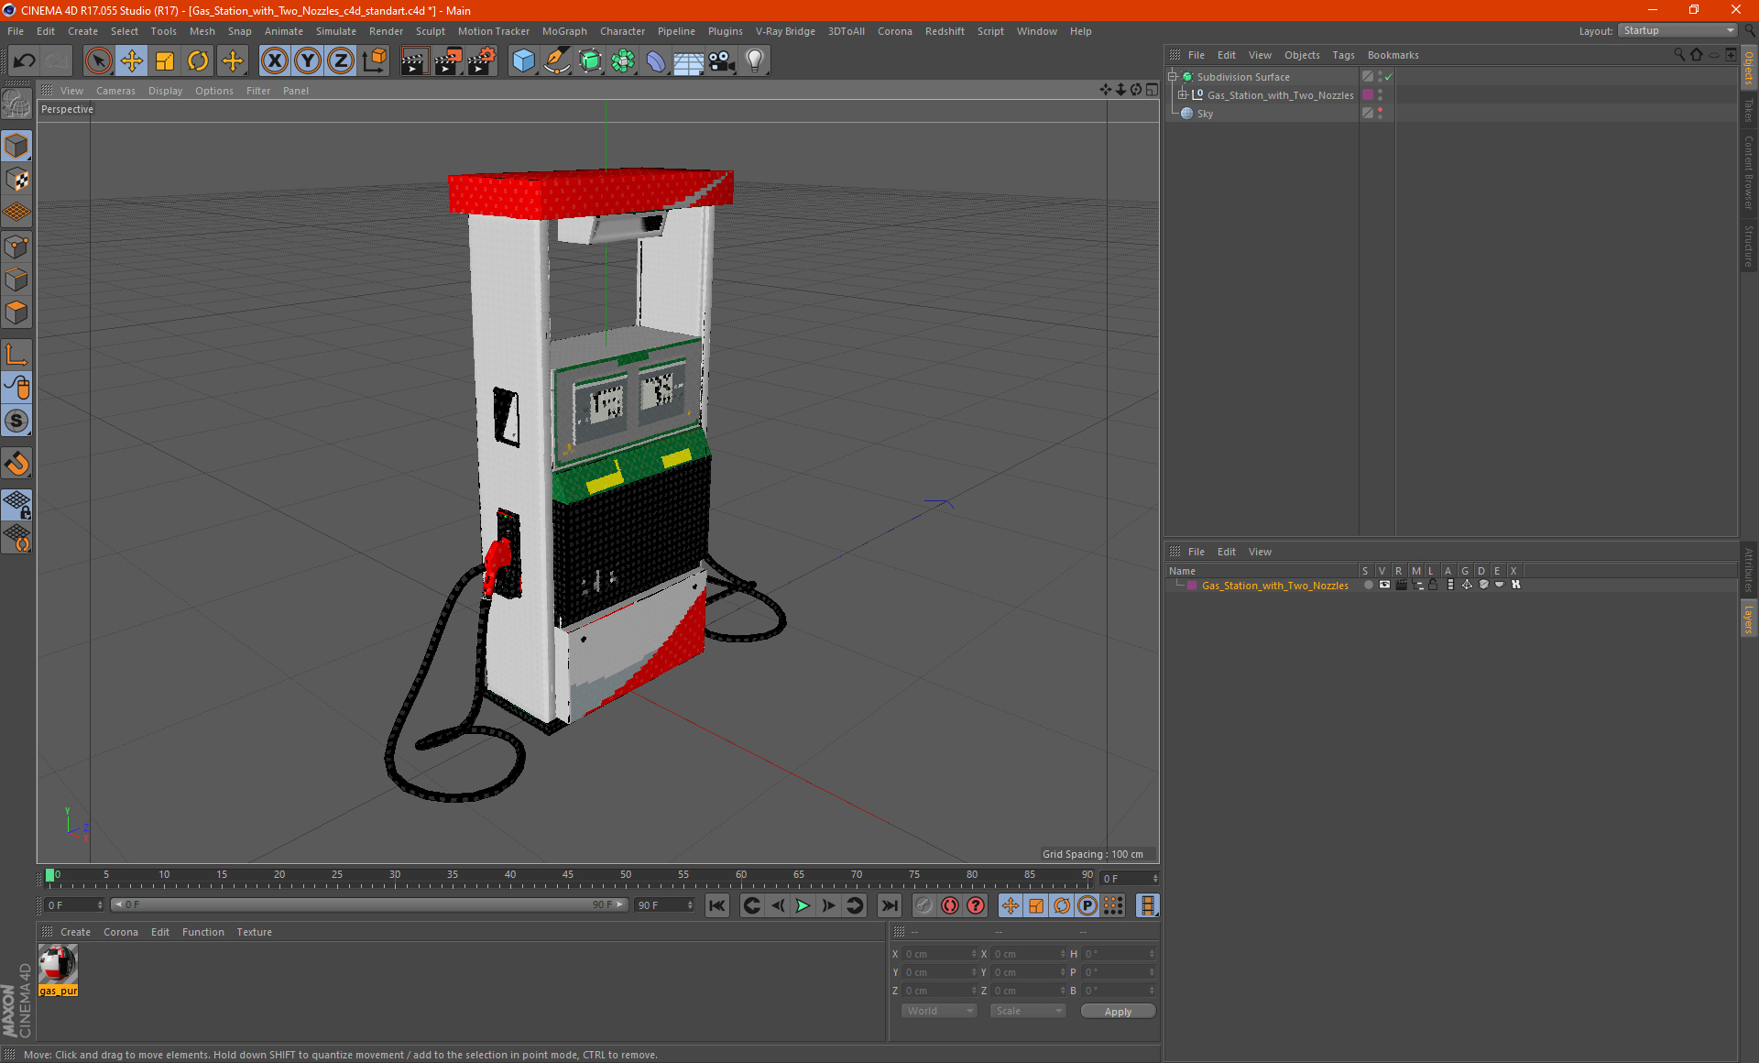Image resolution: width=1759 pixels, height=1063 pixels.
Task: Toggle autokeying button
Action: [x=950, y=905]
